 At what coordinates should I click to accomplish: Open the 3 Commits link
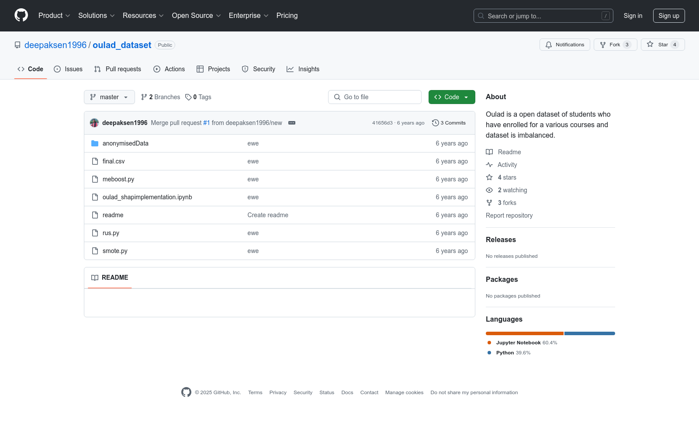tap(449, 123)
